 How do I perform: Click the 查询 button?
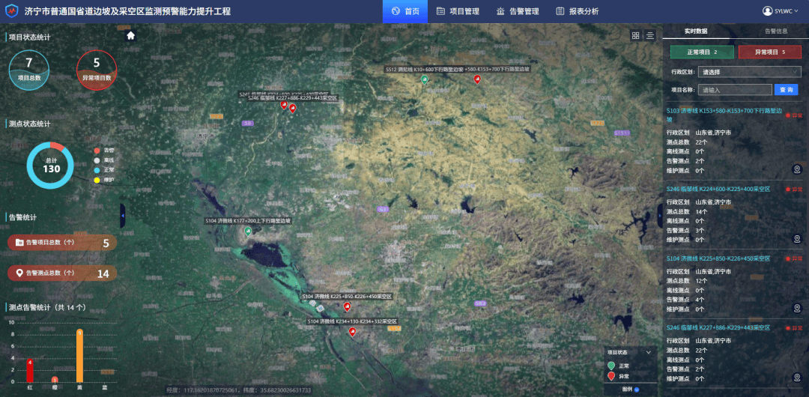pyautogui.click(x=786, y=90)
